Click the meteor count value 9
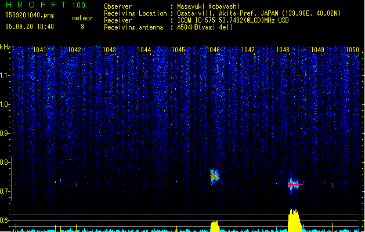 [x=82, y=27]
